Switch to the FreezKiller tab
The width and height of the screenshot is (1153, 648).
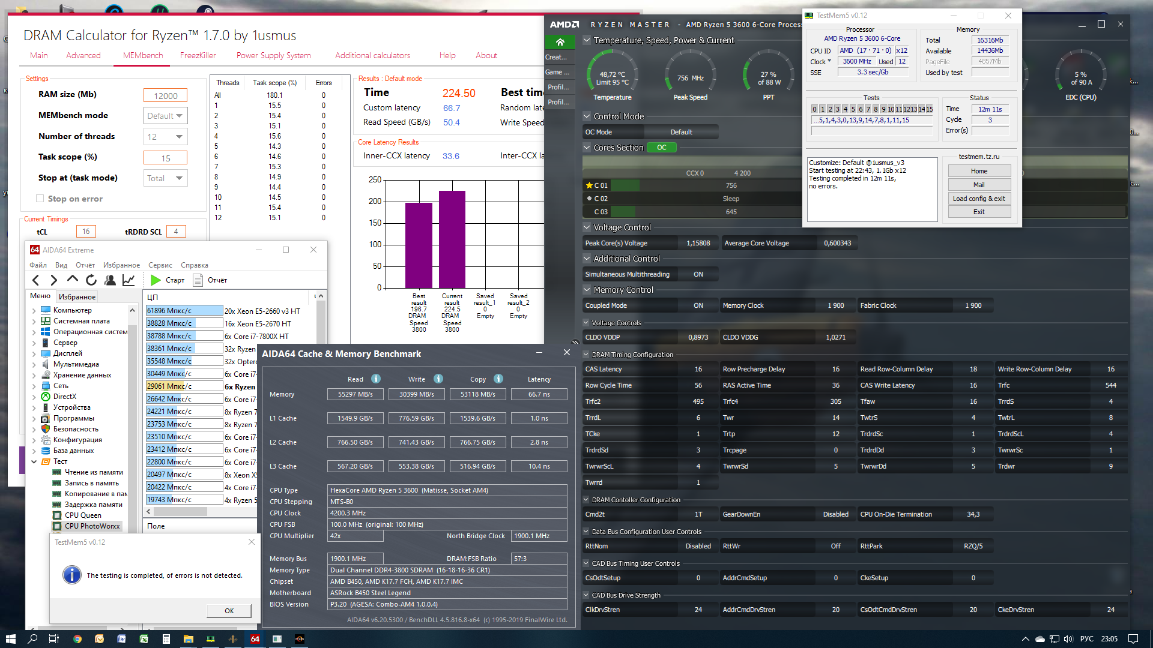tap(198, 55)
